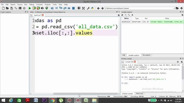Image resolution: width=184 pixels, height=103 pixels.
Task: Sort variables by Name column header
Action: (x=126, y=18)
